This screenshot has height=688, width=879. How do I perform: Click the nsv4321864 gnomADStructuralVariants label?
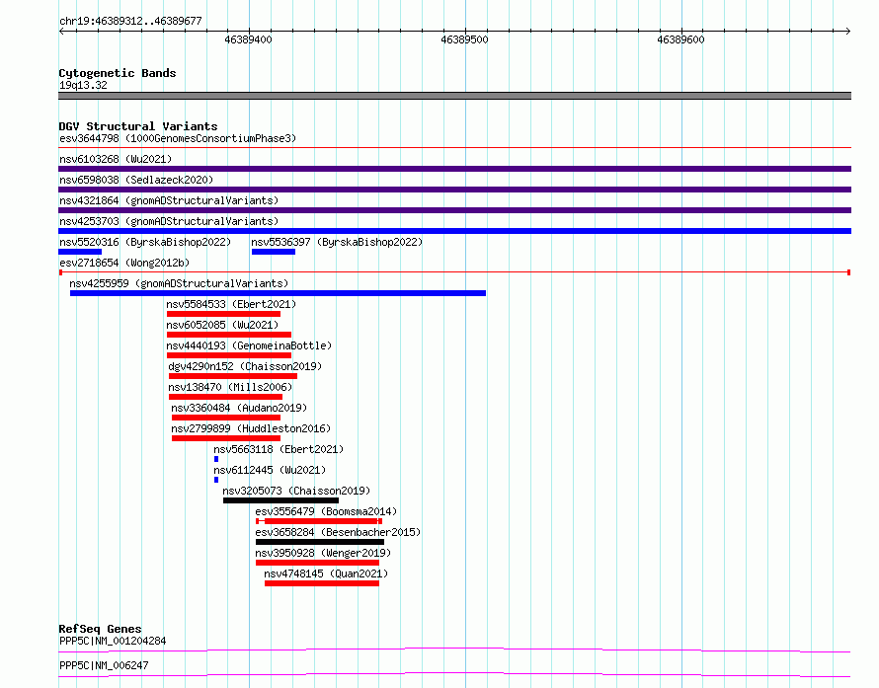pyautogui.click(x=169, y=200)
